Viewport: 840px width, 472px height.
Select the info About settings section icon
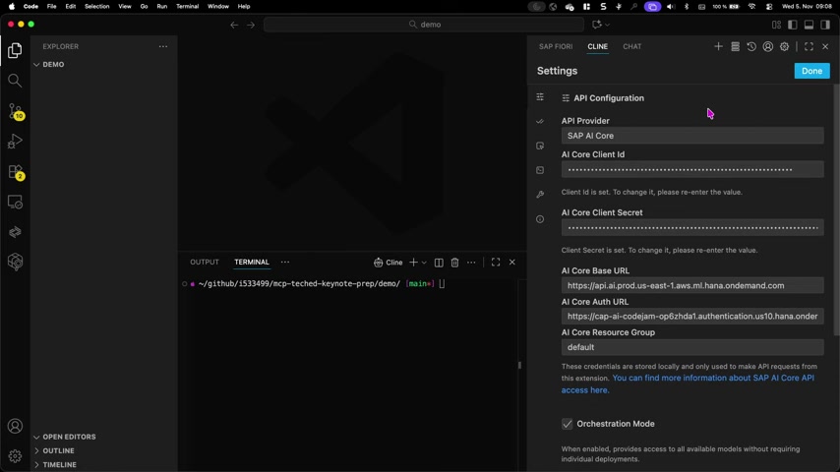[x=540, y=219]
